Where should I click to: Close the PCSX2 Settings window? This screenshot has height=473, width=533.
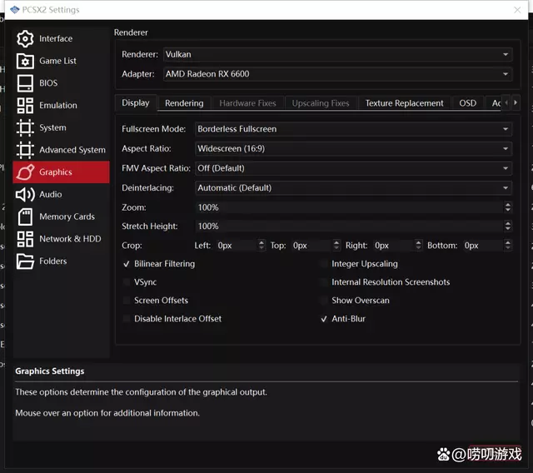(x=517, y=10)
